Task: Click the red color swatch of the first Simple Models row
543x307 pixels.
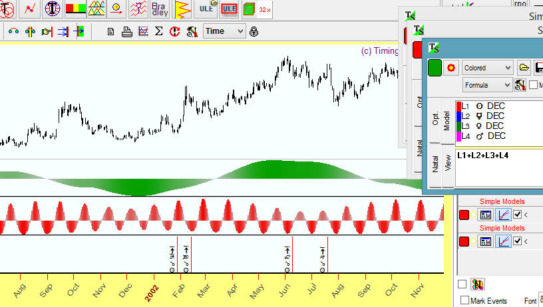Action: coord(464,215)
